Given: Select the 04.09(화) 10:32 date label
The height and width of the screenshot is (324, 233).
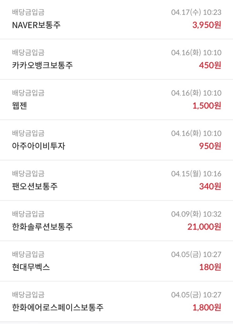Looking at the screenshot, I should 196,214.
